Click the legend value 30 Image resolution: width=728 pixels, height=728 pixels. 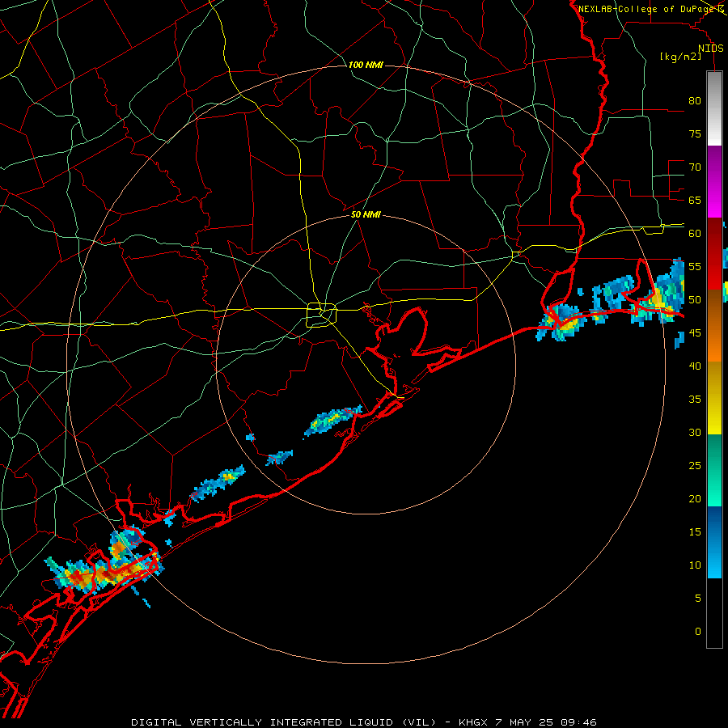pos(695,432)
